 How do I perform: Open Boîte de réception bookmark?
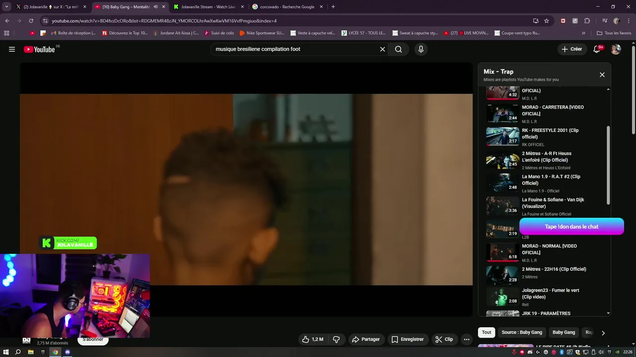point(73,33)
